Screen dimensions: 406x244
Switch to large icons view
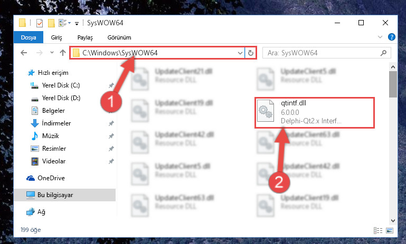click(390, 230)
